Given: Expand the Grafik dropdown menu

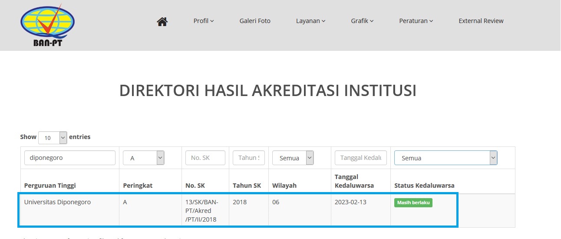Looking at the screenshot, I should [x=362, y=21].
